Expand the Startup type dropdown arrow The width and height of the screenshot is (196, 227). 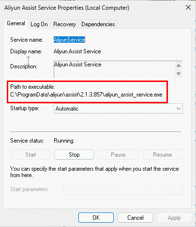[x=179, y=109]
